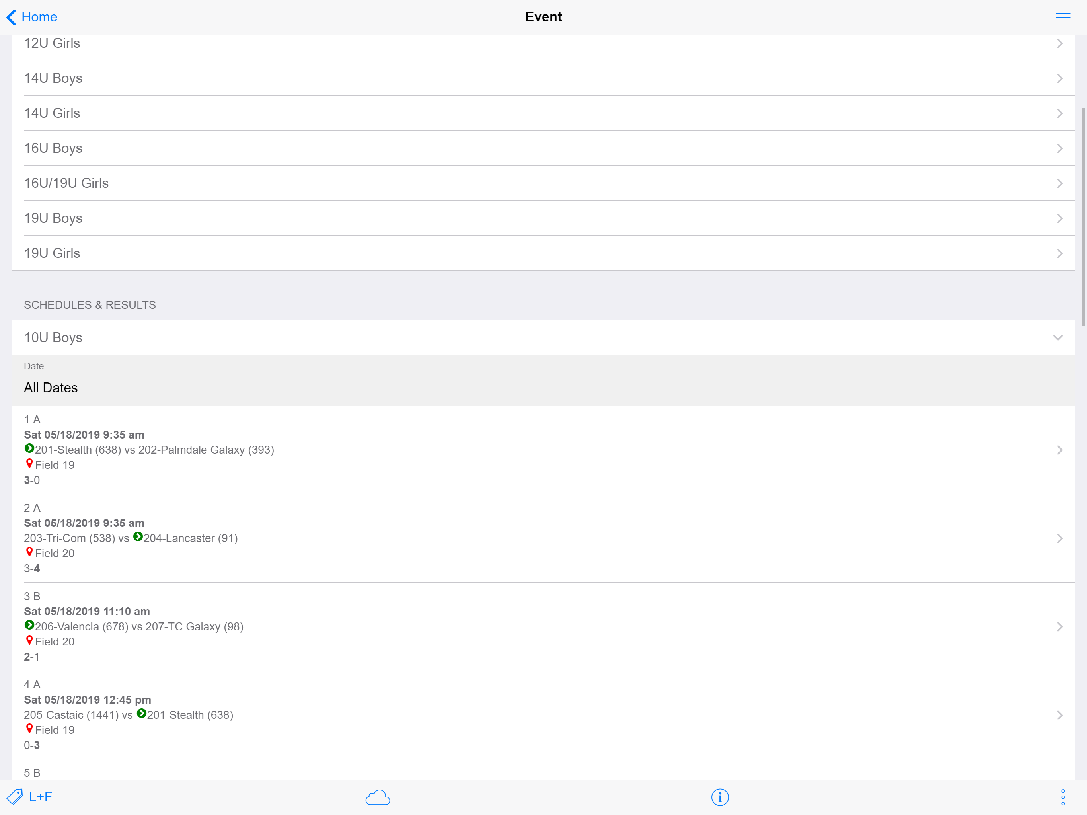The height and width of the screenshot is (815, 1087).
Task: Click chevron on 14U Boys row
Action: pos(1060,79)
